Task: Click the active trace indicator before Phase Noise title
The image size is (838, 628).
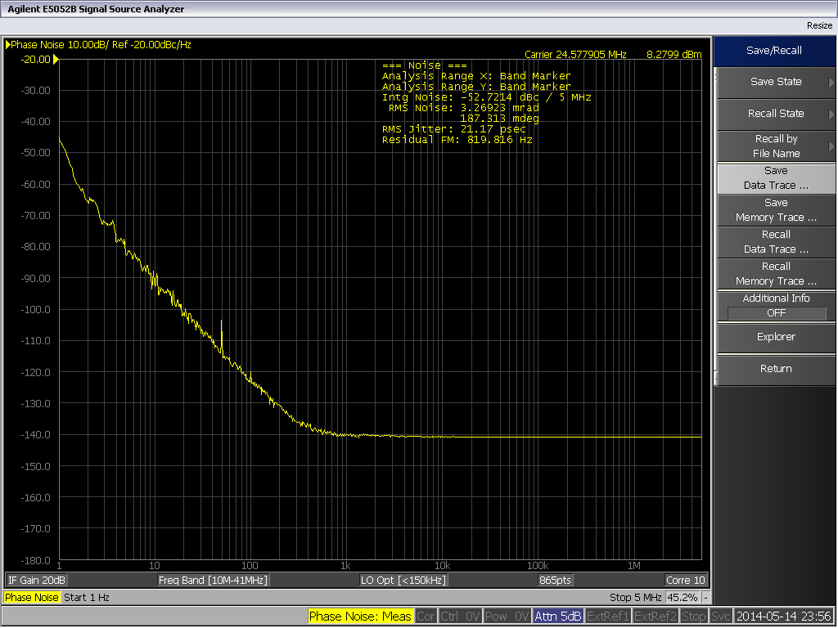Action: point(8,45)
